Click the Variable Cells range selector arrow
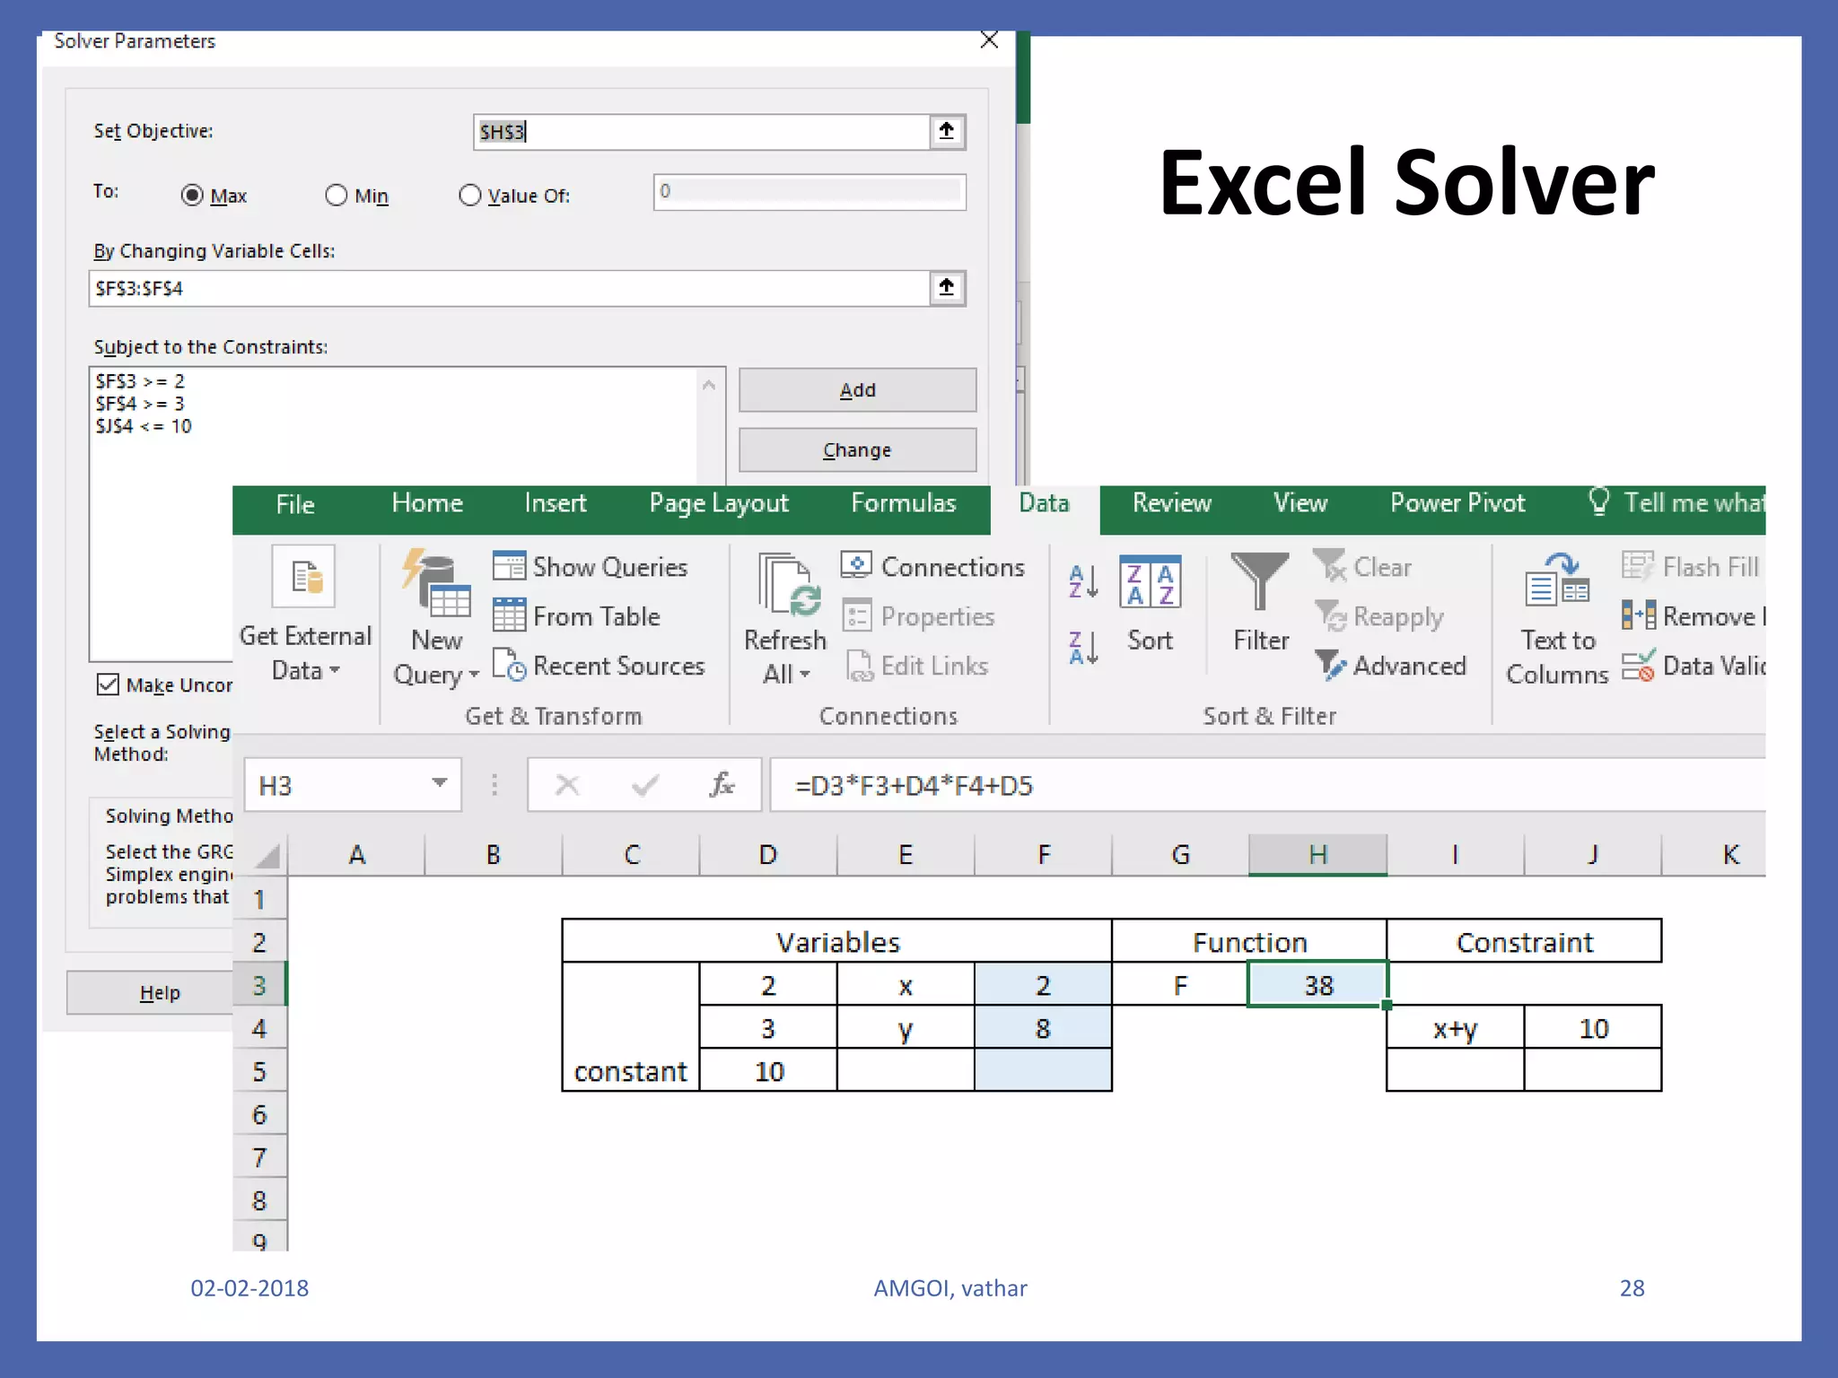 (947, 288)
